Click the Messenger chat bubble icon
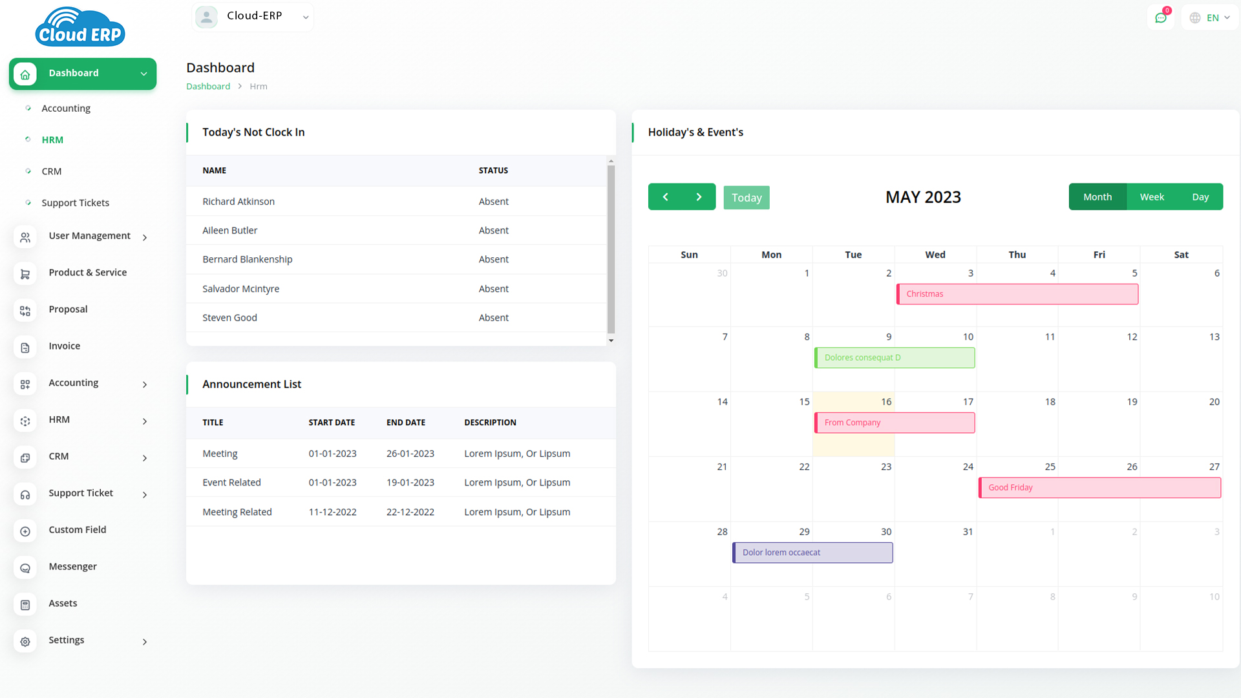Viewport: 1241px width, 698px height. click(x=25, y=568)
